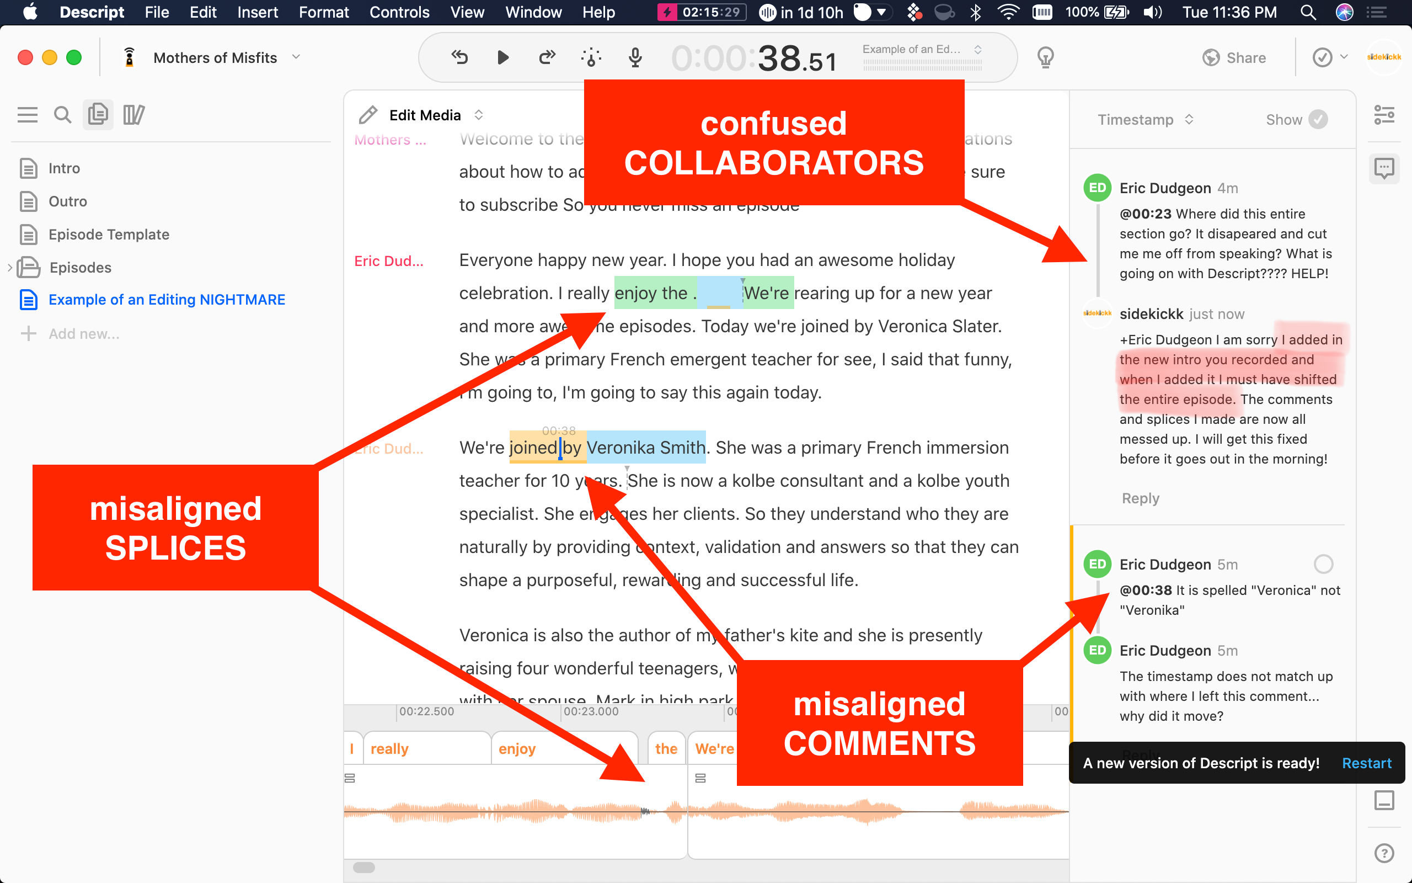
Task: Open the Bluetooth menu bar icon
Action: [x=975, y=12]
